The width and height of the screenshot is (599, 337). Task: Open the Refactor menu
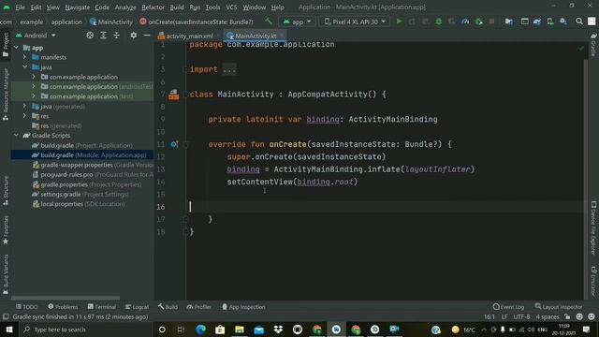[153, 7]
